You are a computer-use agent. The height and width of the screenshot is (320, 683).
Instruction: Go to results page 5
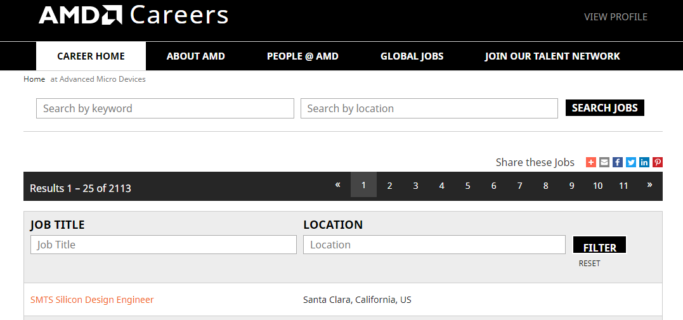[467, 186]
